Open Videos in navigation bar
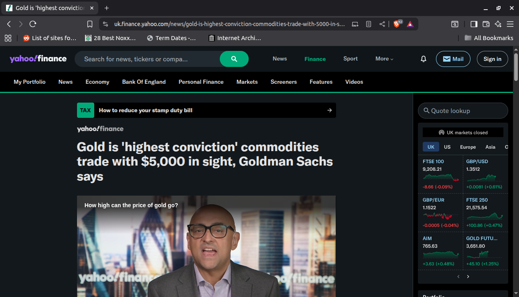The image size is (519, 297). pos(354,82)
